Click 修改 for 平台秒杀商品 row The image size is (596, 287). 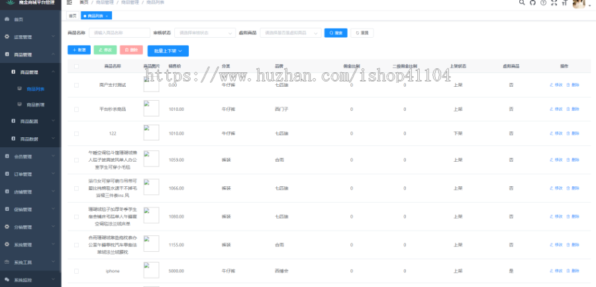556,109
